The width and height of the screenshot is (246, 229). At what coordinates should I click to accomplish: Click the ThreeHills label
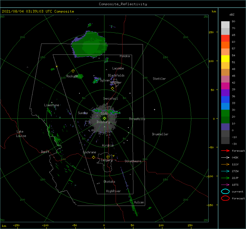coord(137,119)
